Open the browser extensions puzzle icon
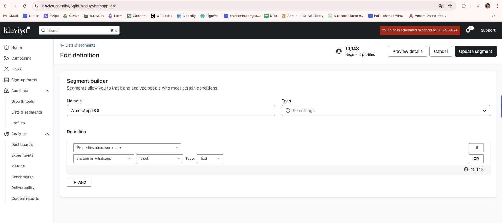This screenshot has height=223, width=502. [x=463, y=6]
